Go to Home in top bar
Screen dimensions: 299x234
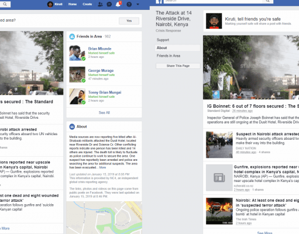(x=73, y=4)
